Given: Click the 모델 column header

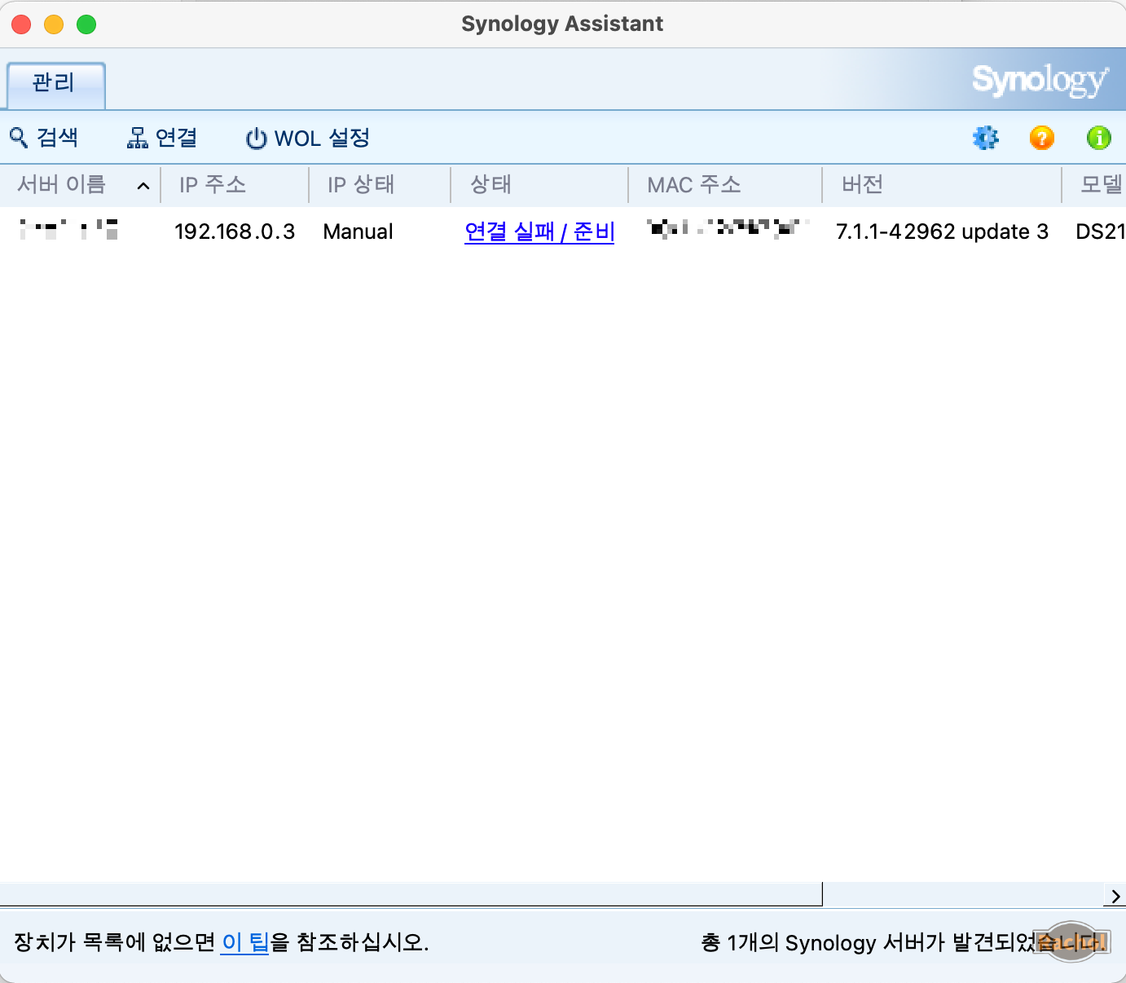Looking at the screenshot, I should pyautogui.click(x=1094, y=185).
